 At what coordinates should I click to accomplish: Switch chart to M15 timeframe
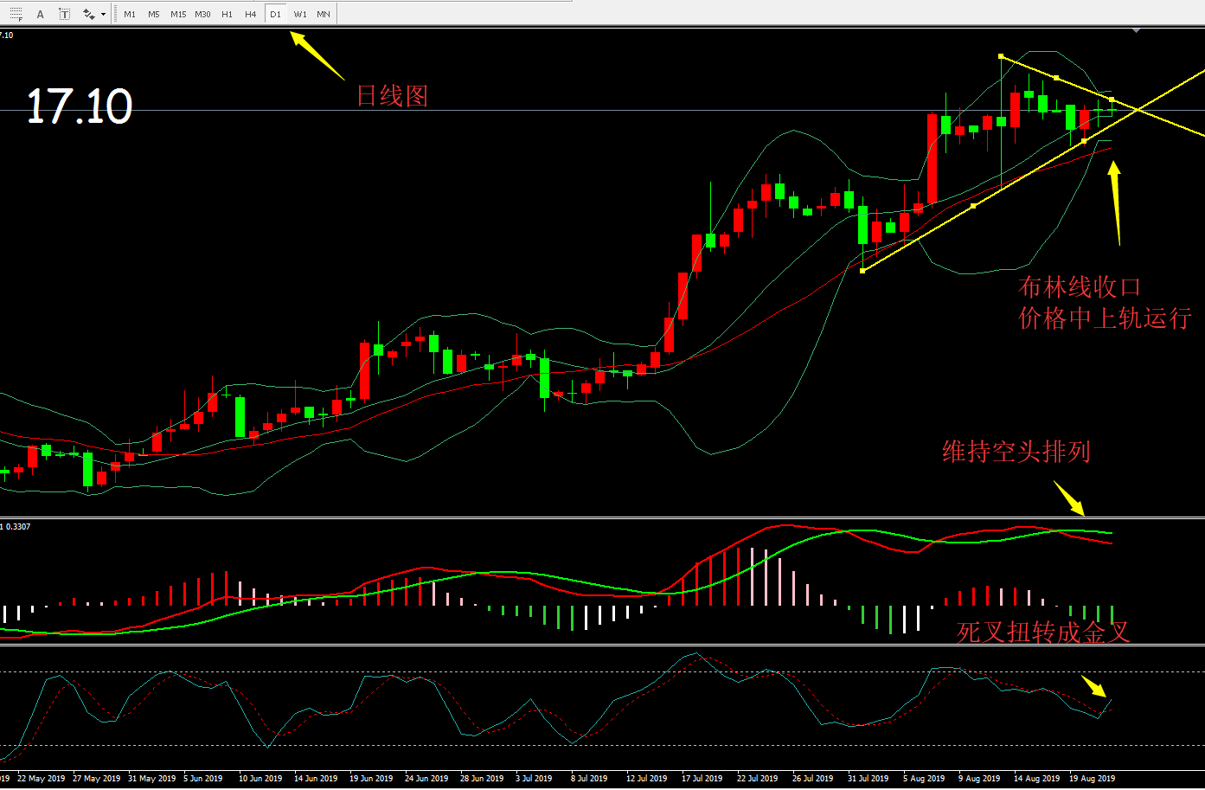coord(178,14)
